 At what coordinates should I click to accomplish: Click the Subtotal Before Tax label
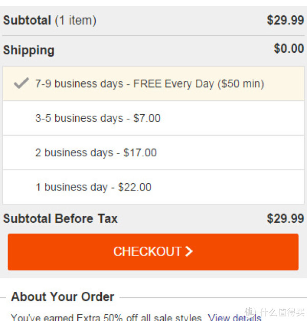[60, 219]
